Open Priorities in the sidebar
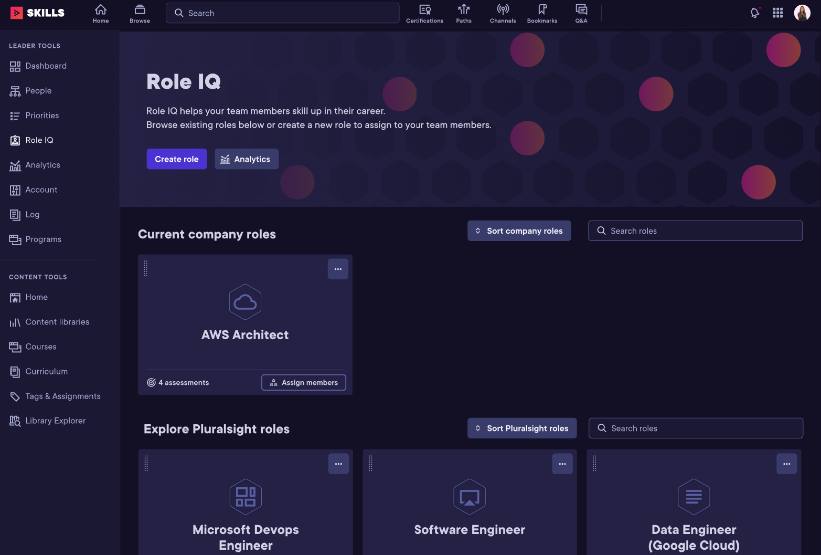Viewport: 821px width, 555px height. pos(34,116)
